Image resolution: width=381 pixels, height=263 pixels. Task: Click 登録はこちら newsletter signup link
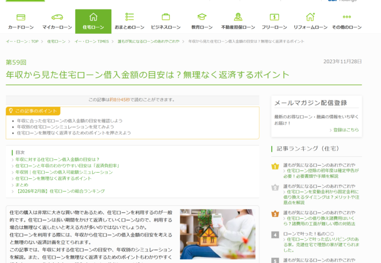[x=346, y=130]
